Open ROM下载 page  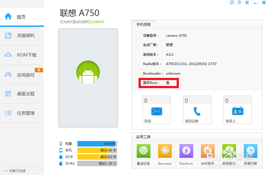point(22,55)
